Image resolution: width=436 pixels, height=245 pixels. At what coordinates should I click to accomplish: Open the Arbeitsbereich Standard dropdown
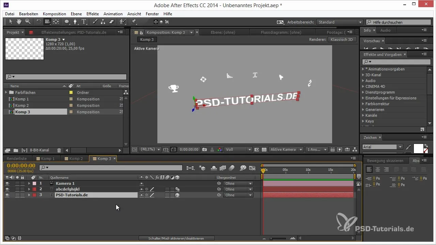coord(340,22)
